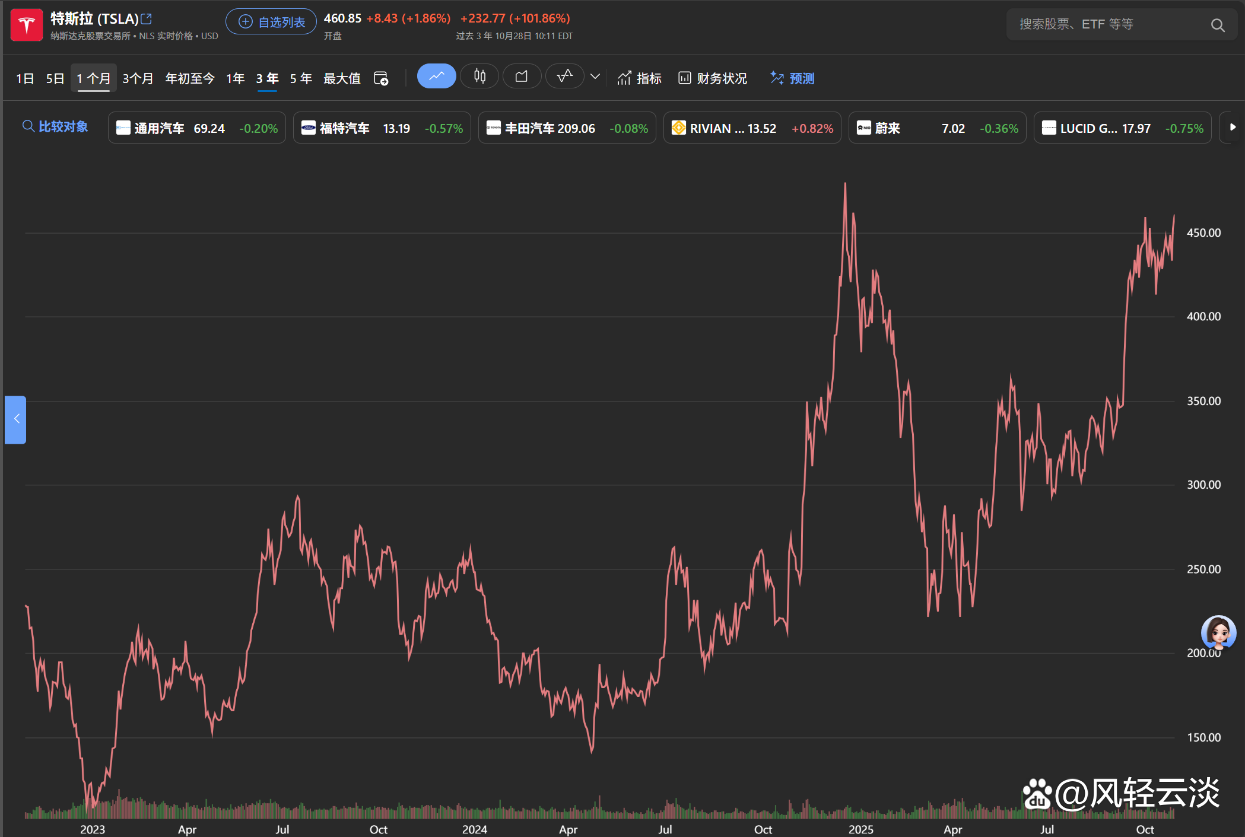Click the assistant avatar icon

(1218, 632)
